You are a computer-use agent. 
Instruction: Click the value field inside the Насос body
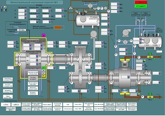pyautogui.click(x=125, y=77)
